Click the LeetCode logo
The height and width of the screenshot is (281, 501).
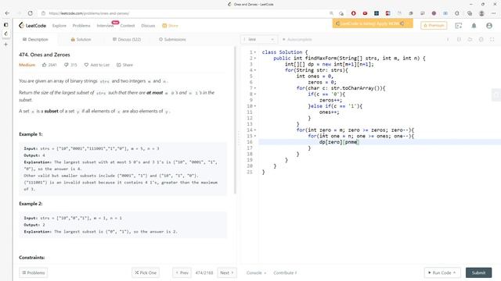tap(32, 26)
